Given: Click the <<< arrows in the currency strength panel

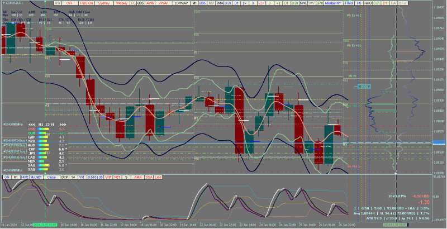Looking at the screenshot, I should point(32,125).
